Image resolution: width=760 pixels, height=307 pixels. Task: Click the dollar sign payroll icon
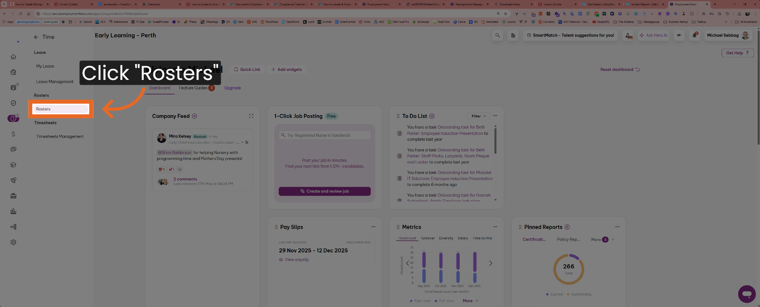point(13,134)
